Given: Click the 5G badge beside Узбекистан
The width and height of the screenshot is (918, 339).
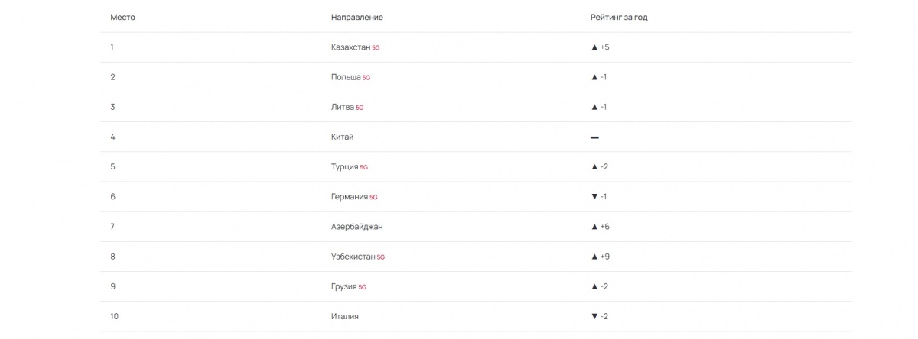Looking at the screenshot, I should pos(381,257).
